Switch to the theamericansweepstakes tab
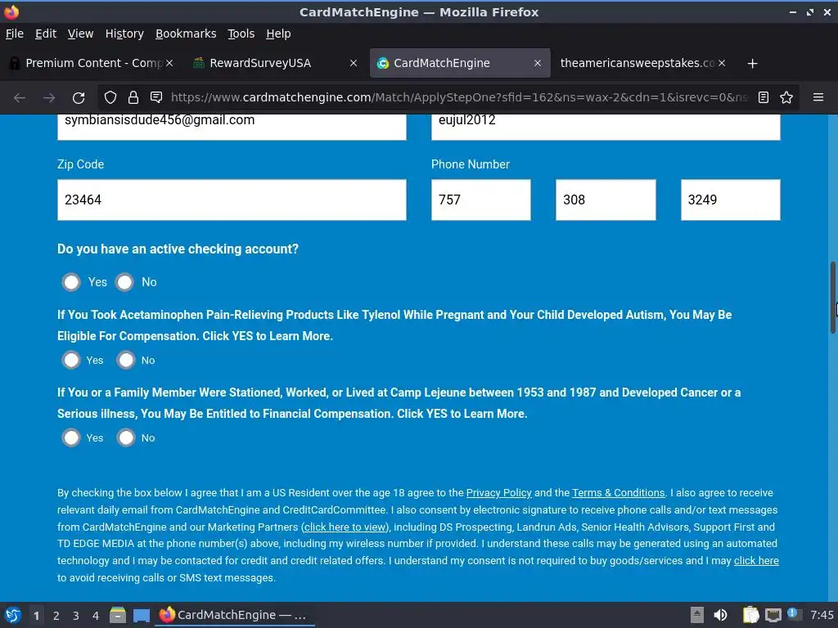838x628 pixels. (644, 63)
